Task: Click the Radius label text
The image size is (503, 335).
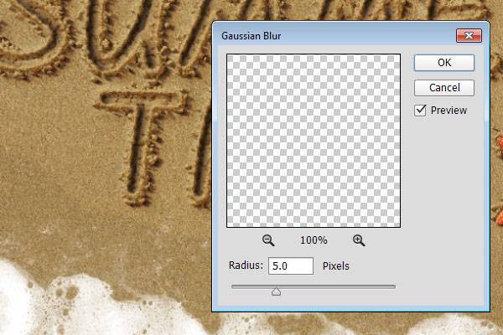Action: coord(246,266)
